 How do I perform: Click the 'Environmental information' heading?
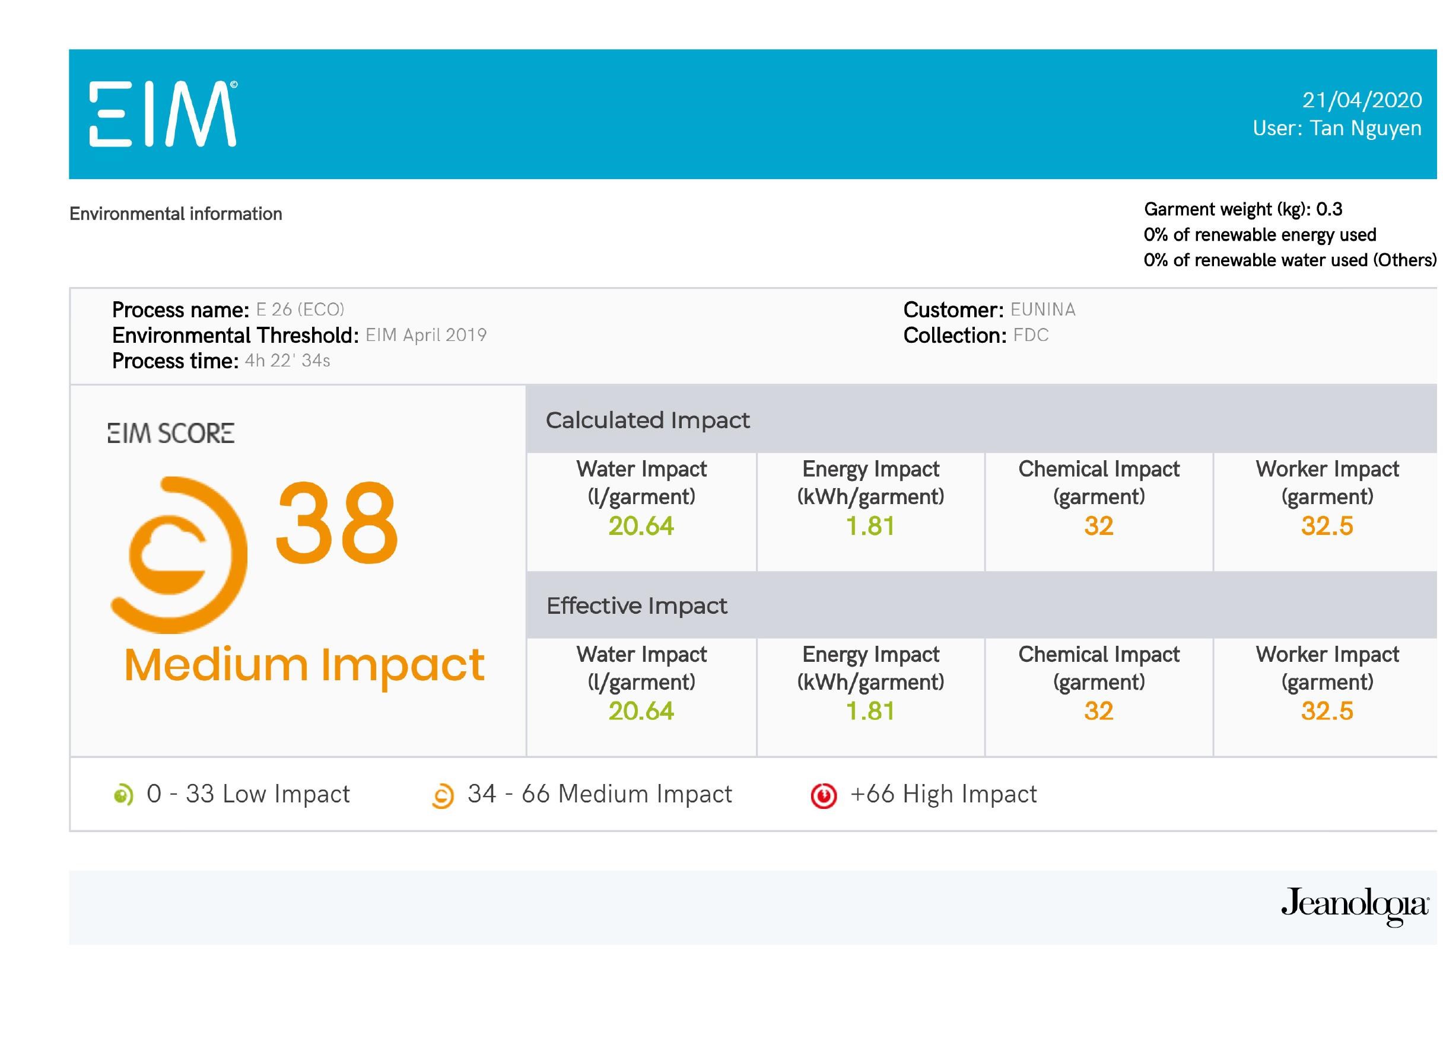[176, 214]
